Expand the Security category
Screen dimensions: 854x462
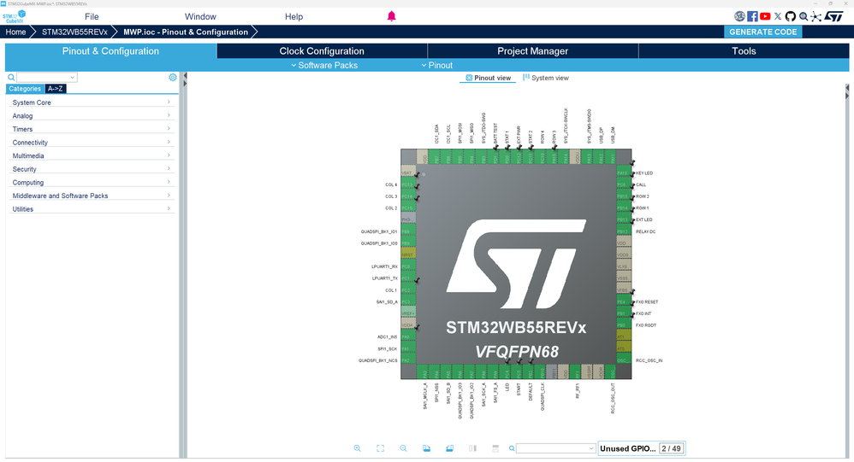click(x=92, y=169)
